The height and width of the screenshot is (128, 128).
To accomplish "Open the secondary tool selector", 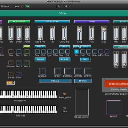I will coord(67,6).
